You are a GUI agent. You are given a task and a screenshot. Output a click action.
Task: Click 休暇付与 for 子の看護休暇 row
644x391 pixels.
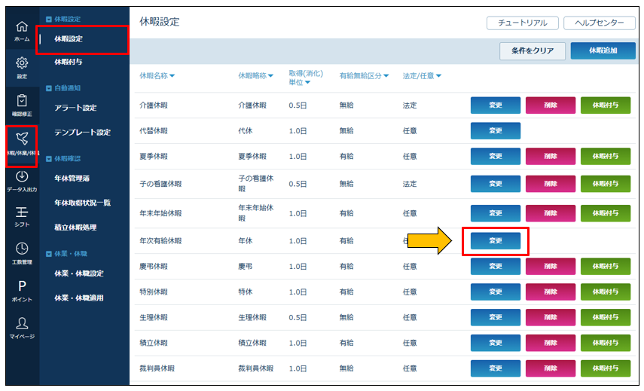(x=606, y=184)
